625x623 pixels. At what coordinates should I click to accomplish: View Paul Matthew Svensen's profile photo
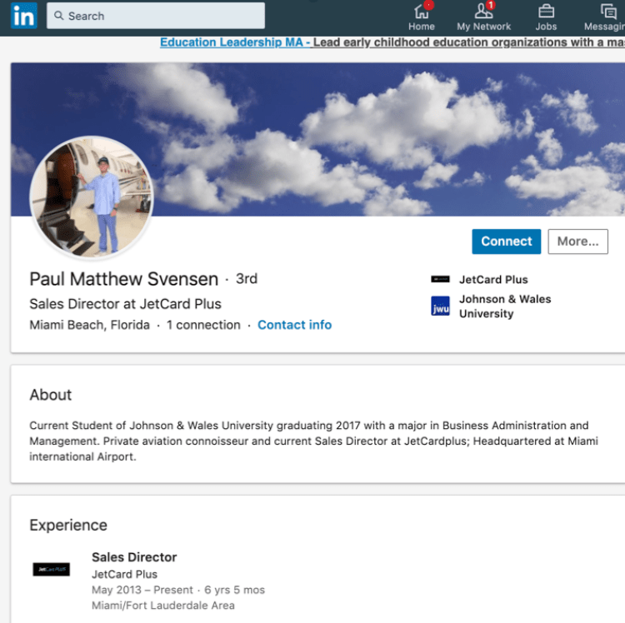coord(91,198)
